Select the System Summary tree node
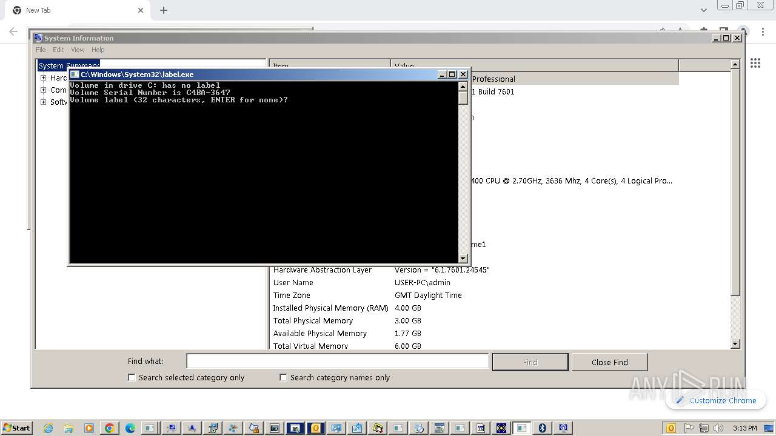Image resolution: width=776 pixels, height=436 pixels. click(x=69, y=65)
